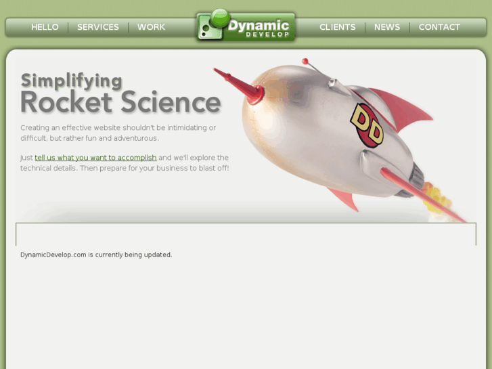Click the rocket's lower red fin
Image resolution: width=492 pixels, height=369 pixels.
tap(344, 199)
